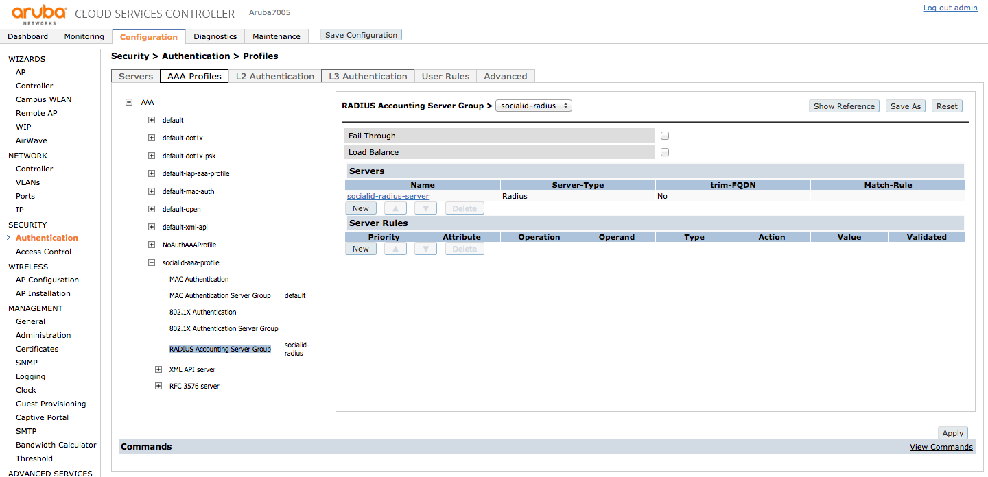Open the View Commands link
Image resolution: width=988 pixels, height=477 pixels.
pos(941,447)
